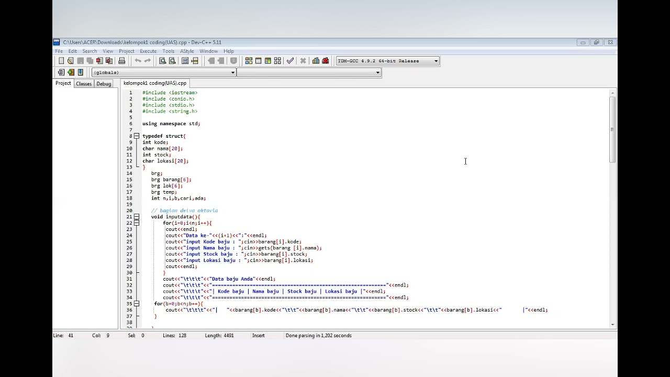Open the Execute menu
The height and width of the screenshot is (377, 670).
point(148,51)
